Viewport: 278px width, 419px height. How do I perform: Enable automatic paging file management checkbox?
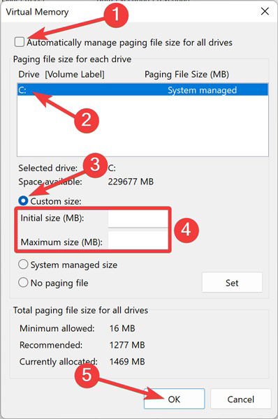click(20, 42)
